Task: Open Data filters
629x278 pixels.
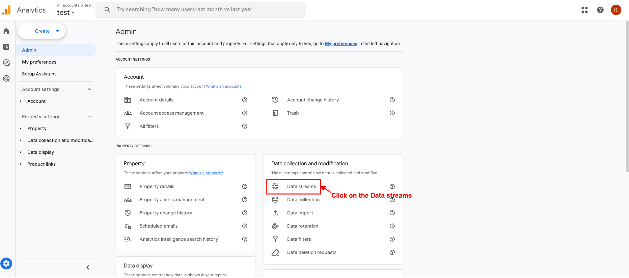Action: point(299,239)
